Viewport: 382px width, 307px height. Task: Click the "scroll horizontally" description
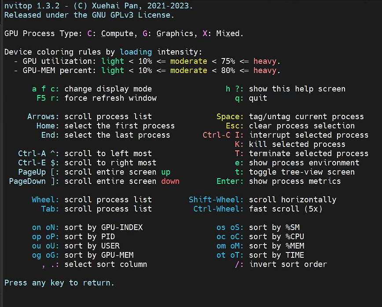coord(292,200)
